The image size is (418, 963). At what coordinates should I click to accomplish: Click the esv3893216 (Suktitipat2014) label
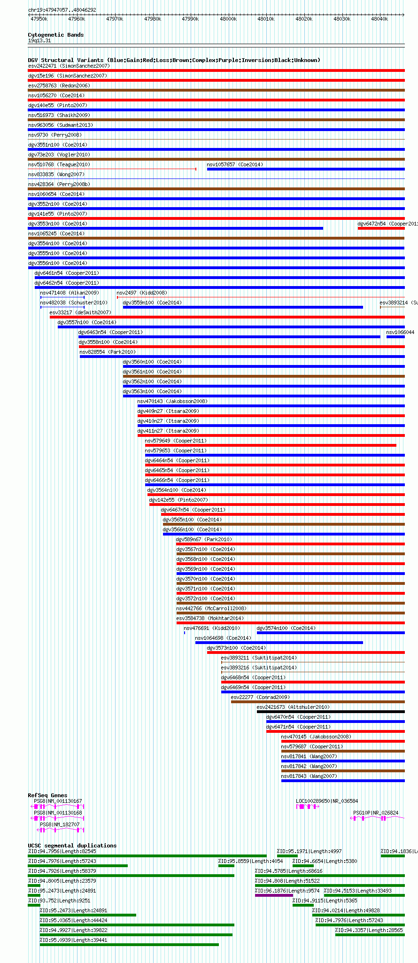tap(259, 668)
